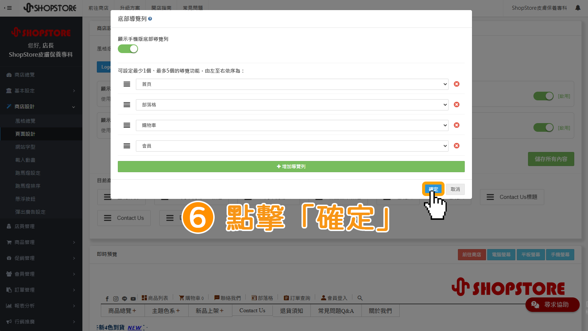Confirm with the 確定 button
The image size is (588, 331).
click(433, 189)
